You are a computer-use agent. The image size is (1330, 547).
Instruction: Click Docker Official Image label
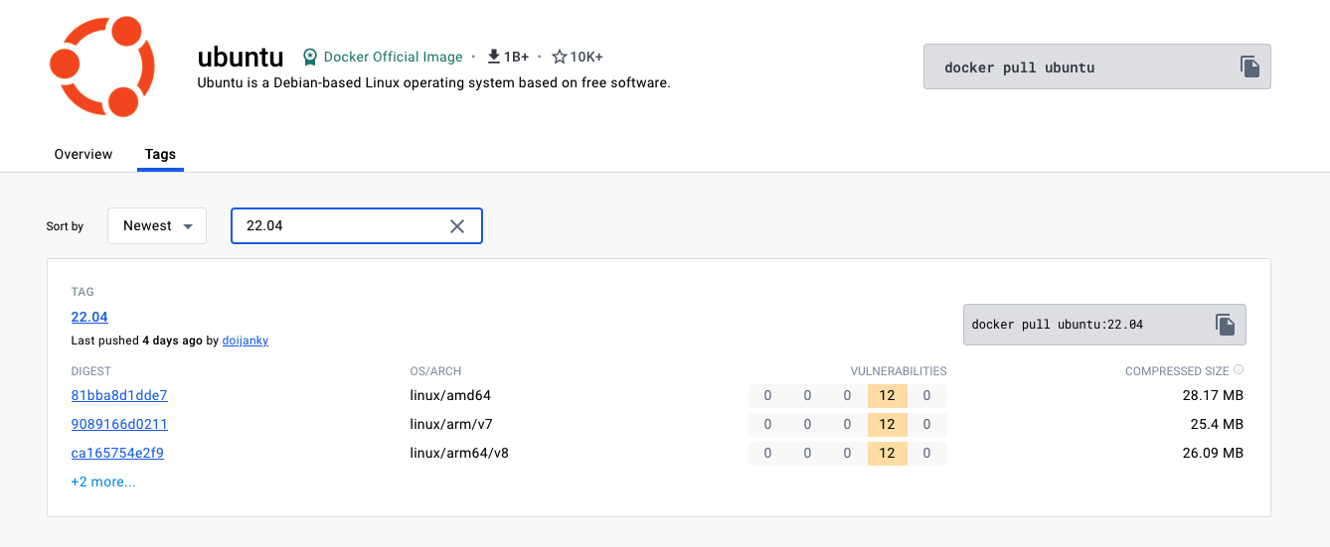click(x=394, y=57)
